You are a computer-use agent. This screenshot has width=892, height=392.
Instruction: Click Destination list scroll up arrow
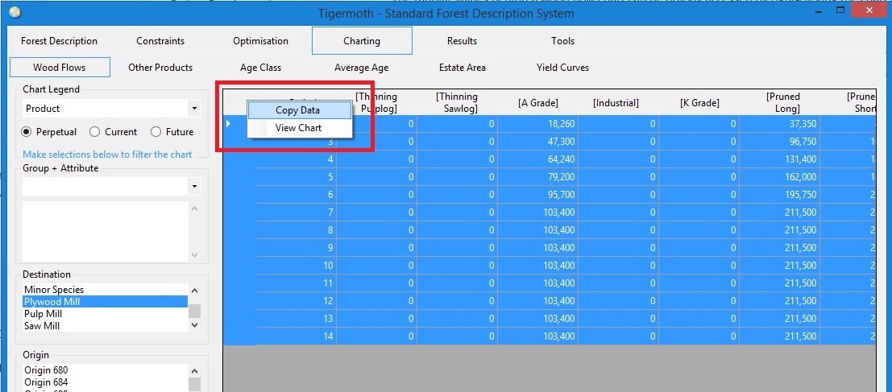click(x=194, y=291)
